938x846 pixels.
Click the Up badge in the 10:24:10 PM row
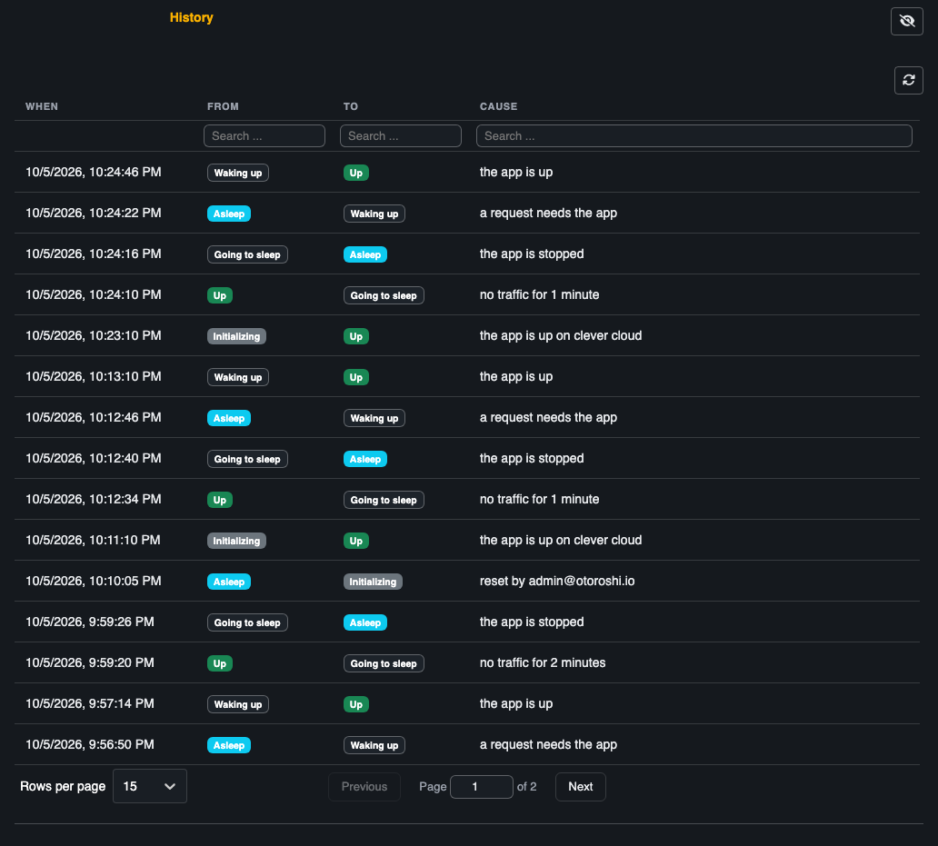tap(220, 295)
